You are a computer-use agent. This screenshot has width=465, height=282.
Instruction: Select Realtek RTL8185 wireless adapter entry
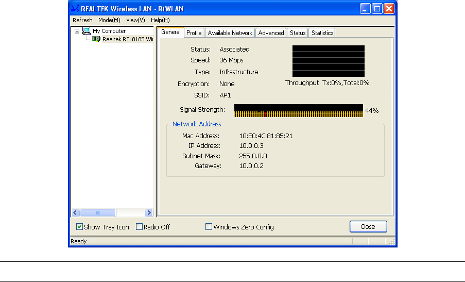pyautogui.click(x=128, y=39)
